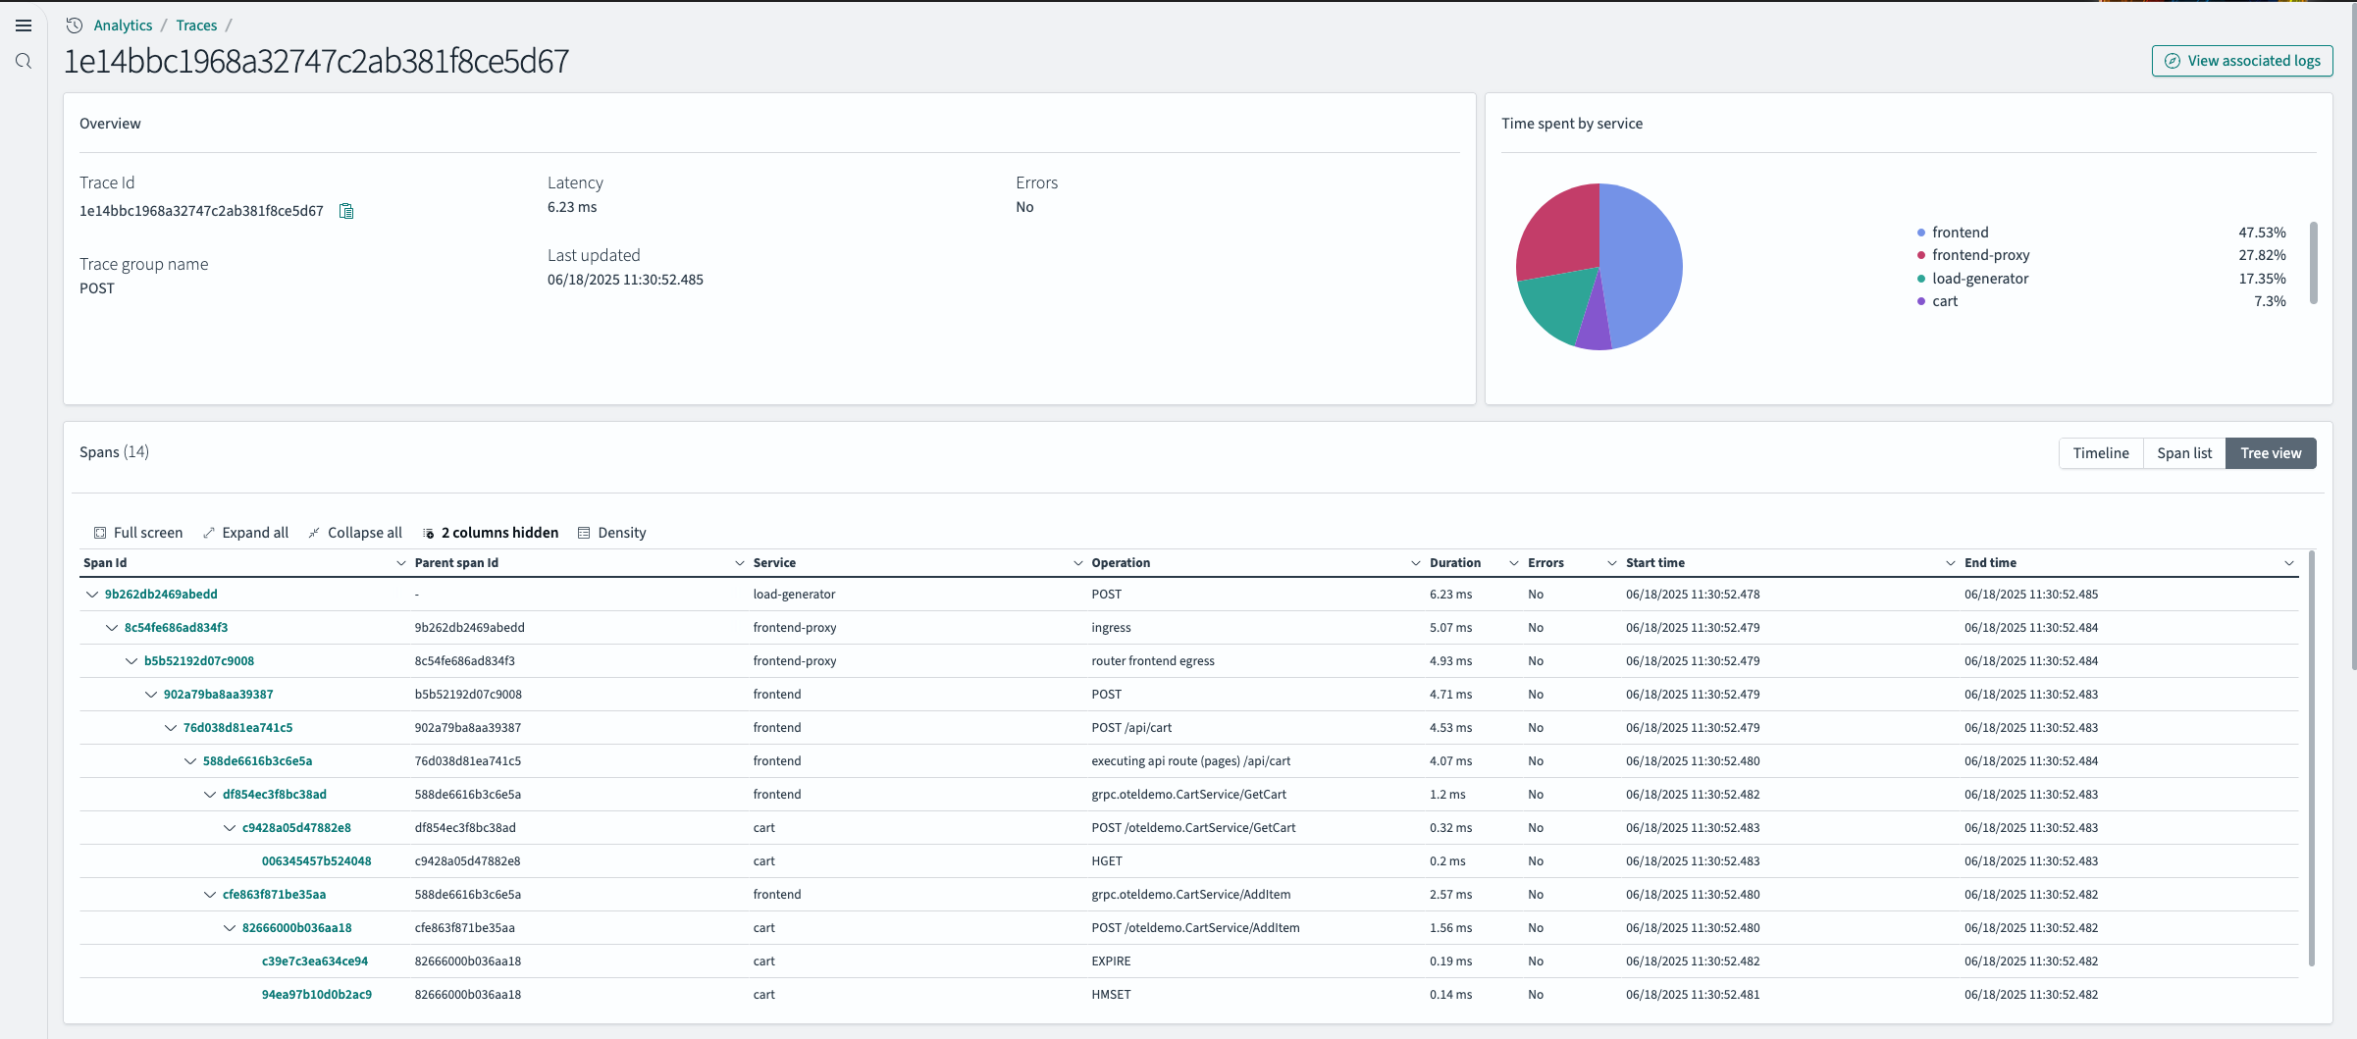The height and width of the screenshot is (1039, 2357).
Task: Switch to the Timeline view
Action: pyautogui.click(x=2101, y=452)
